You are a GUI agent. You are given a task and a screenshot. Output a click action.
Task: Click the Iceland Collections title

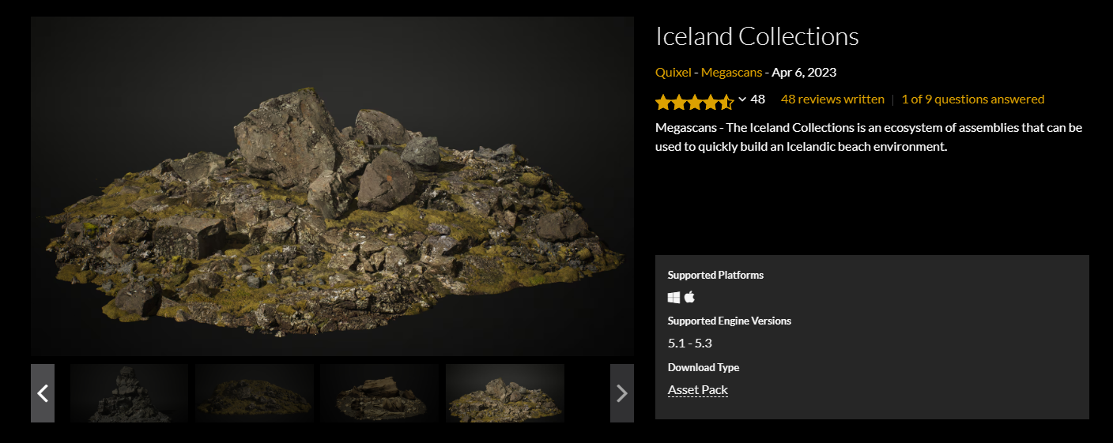click(757, 36)
